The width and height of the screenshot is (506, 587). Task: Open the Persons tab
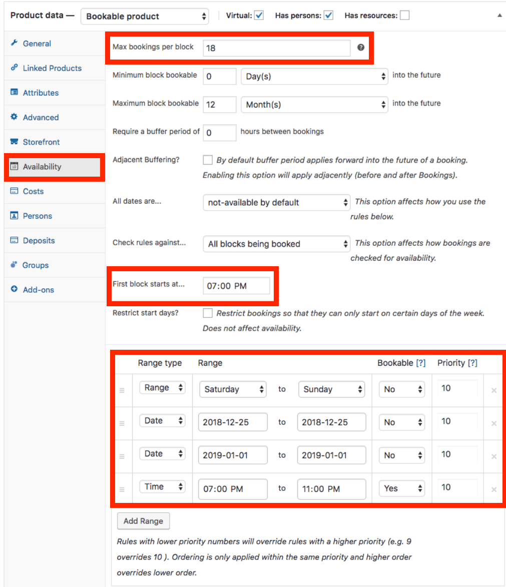coord(37,216)
